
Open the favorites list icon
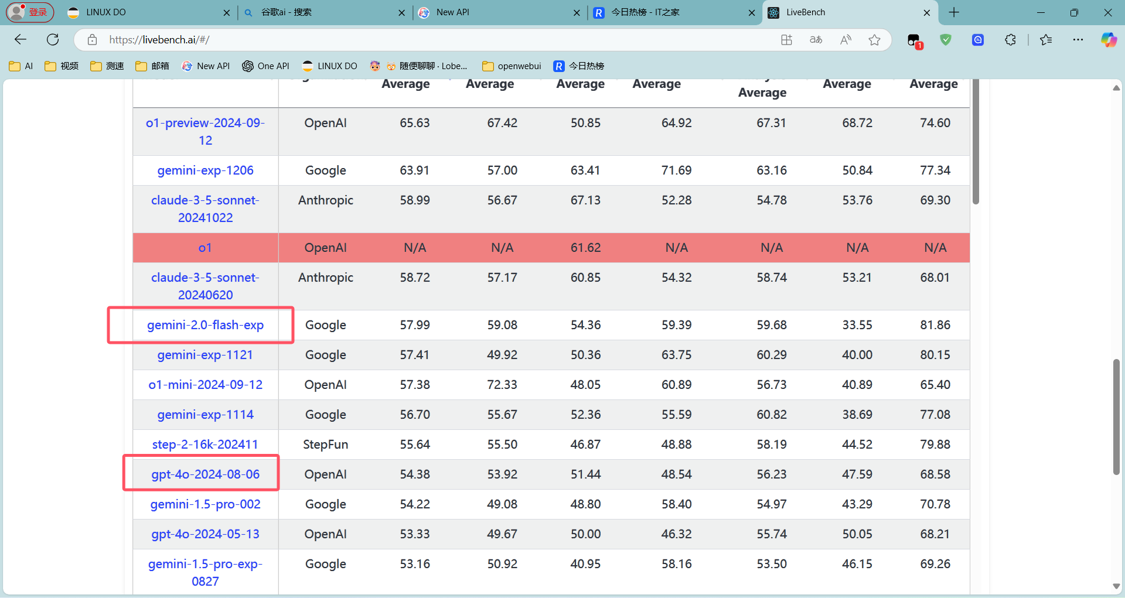pos(1046,40)
